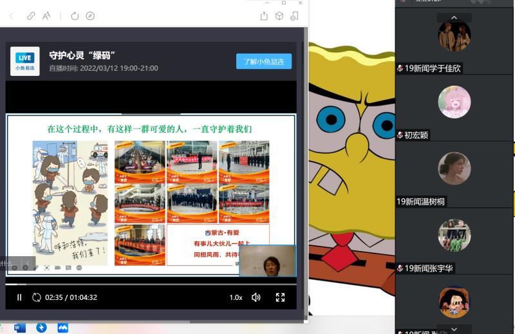Select participant 初宏颖 pink avatar
This screenshot has height=334, width=515.
pos(454,102)
